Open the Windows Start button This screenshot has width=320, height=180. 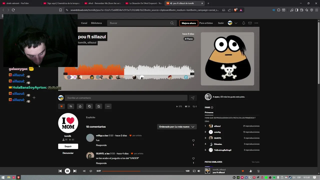pyautogui.click(x=3, y=177)
